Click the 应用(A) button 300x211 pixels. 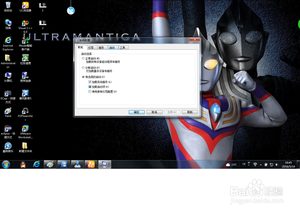point(172,112)
